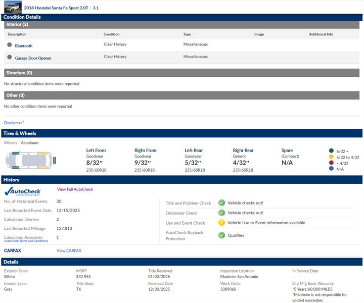The height and width of the screenshot is (303, 364).
Task: Click the AutoCheck logo
Action: point(23,191)
